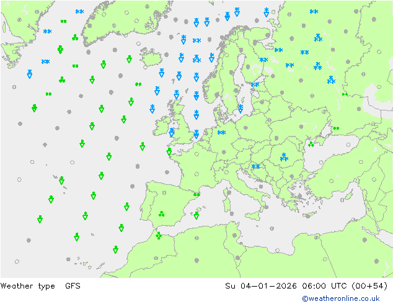Click the rain shower symbol near the Balearic Islands
Viewport: 393px width, 304px height.
(196, 215)
